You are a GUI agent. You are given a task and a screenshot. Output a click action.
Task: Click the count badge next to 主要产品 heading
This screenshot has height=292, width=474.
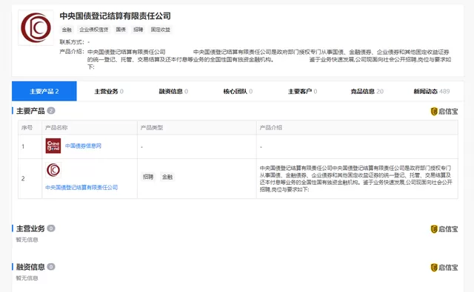point(51,111)
